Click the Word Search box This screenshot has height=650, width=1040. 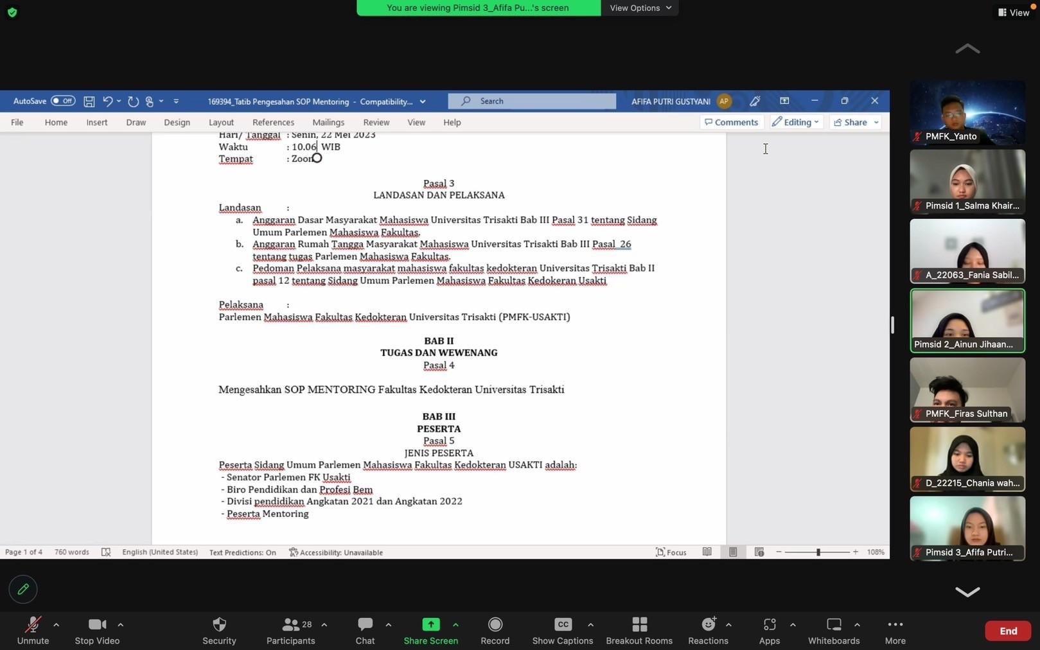point(532,101)
